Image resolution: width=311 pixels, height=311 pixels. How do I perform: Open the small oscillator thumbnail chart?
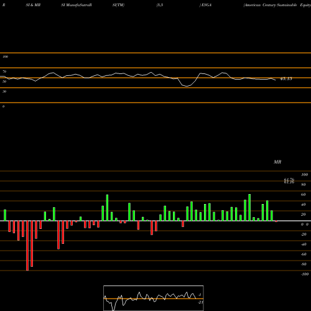tap(154, 298)
